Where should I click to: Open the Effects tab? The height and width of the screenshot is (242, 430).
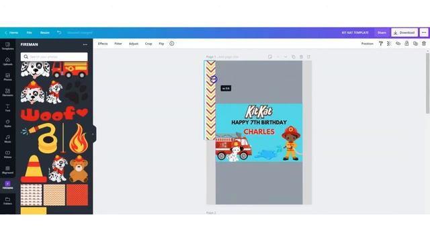click(x=103, y=44)
